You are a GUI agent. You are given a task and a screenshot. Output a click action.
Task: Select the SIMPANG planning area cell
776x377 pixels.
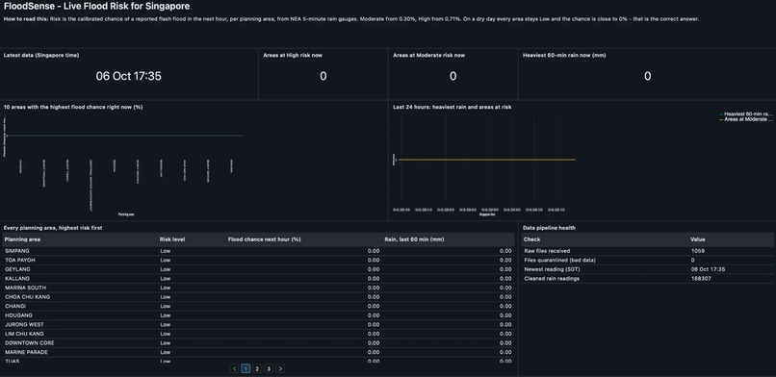tap(17, 251)
